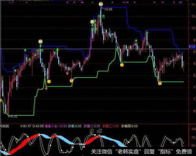Click the red up arrow near the 8 price level
This screenshot has height=156, width=196.
67,73
